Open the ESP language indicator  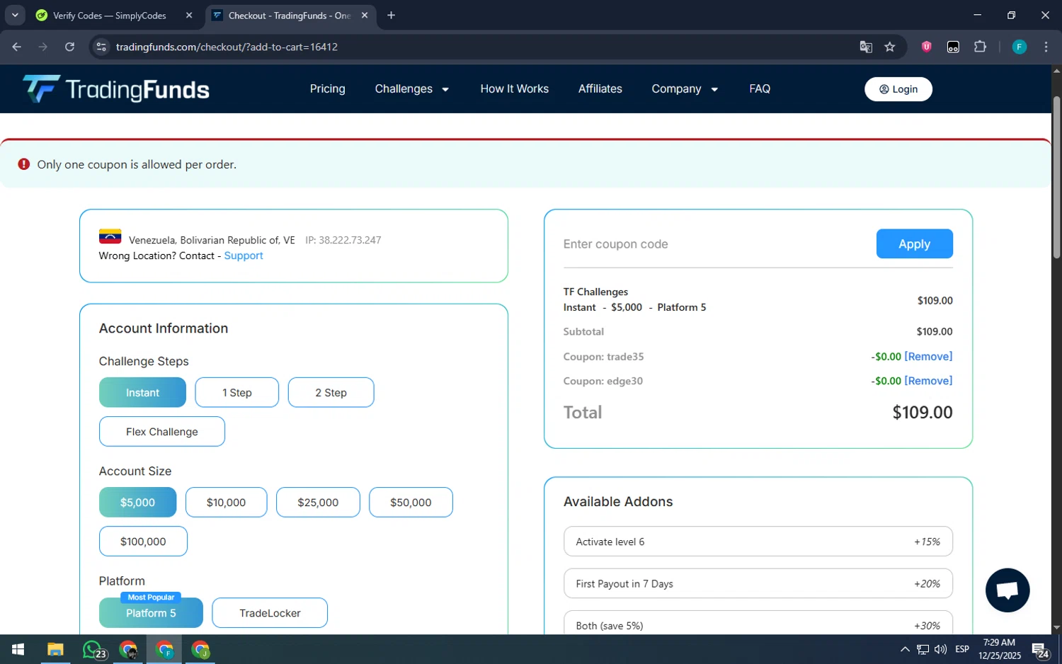(x=962, y=649)
